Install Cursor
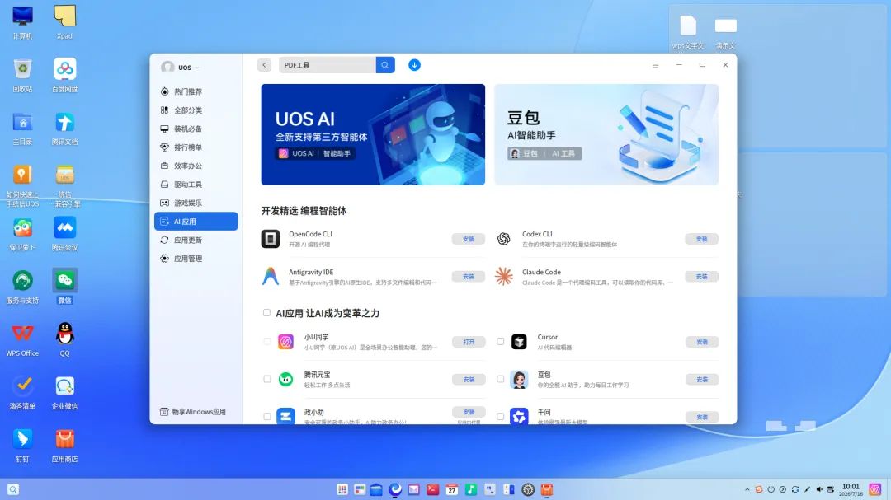 click(x=702, y=342)
